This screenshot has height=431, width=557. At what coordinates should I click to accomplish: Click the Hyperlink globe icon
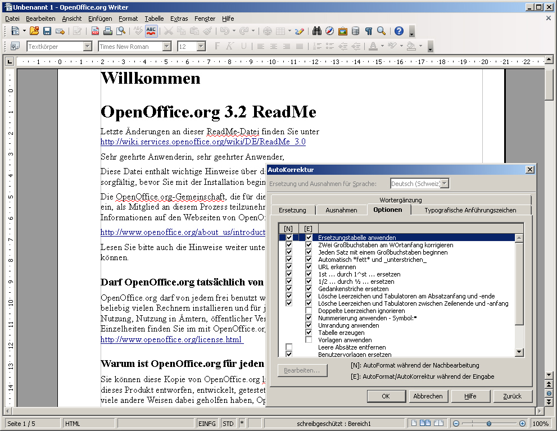tap(267, 31)
